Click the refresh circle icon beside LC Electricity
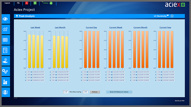Screen dimensions: 191x107 172,16
